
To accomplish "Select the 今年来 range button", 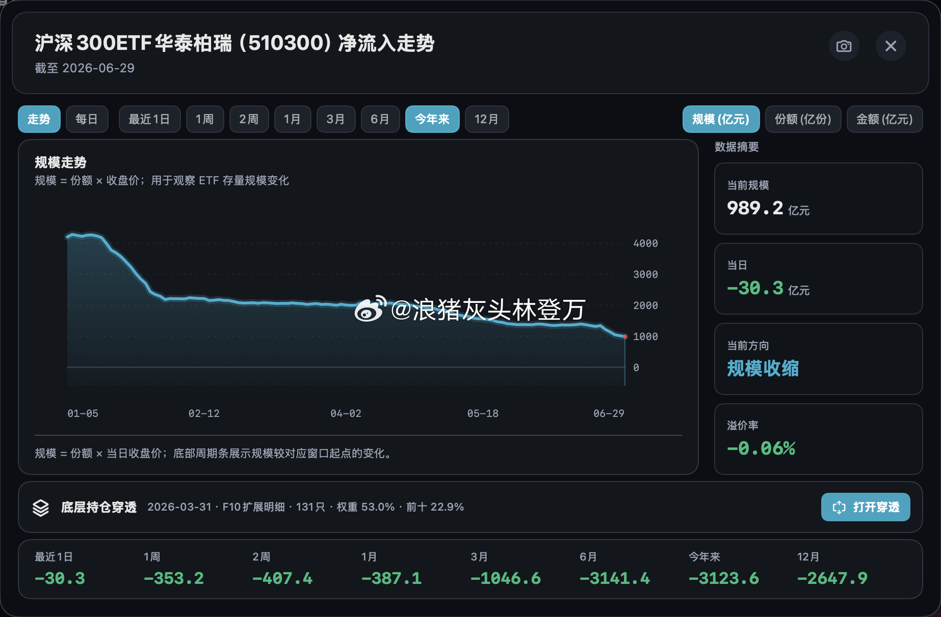I will [432, 119].
